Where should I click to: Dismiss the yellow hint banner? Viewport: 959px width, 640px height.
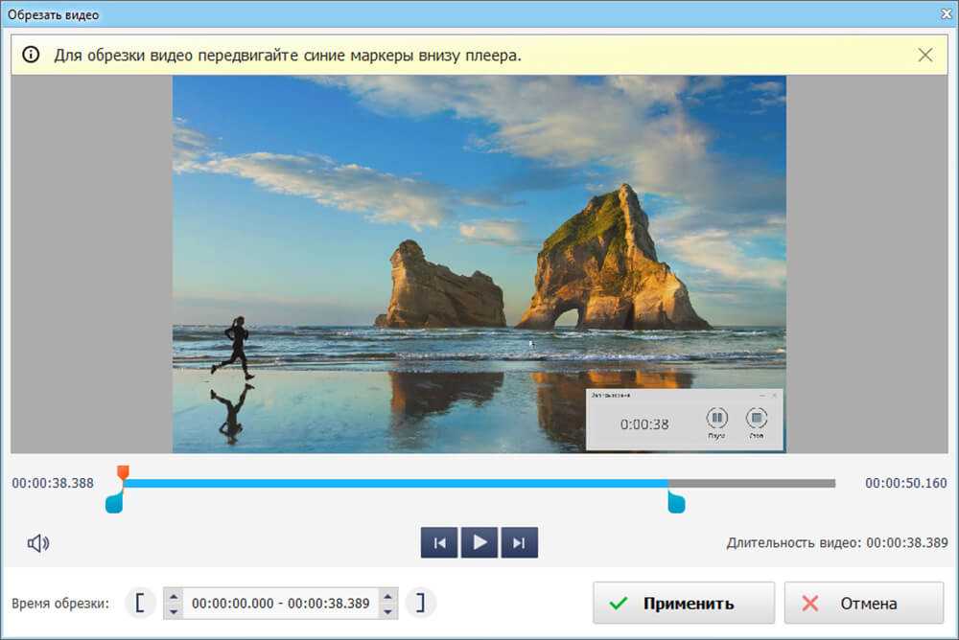[924, 56]
